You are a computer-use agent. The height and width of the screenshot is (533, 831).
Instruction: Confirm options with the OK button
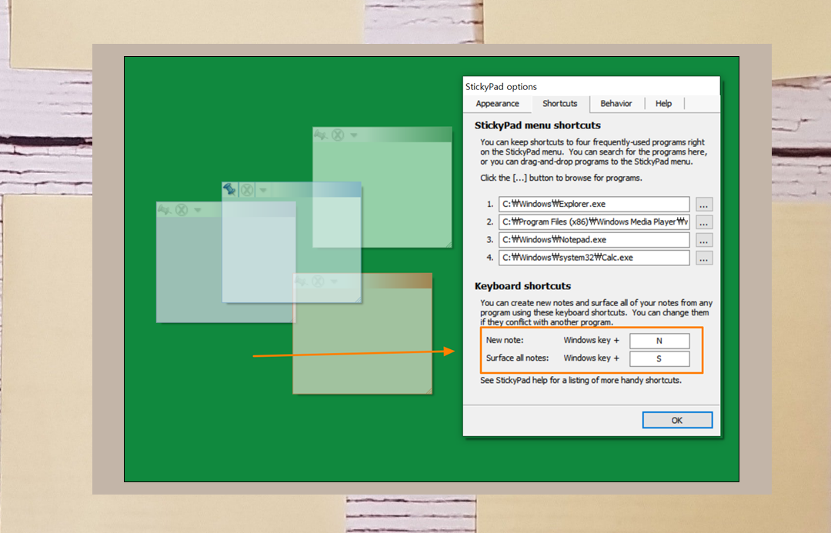click(677, 420)
